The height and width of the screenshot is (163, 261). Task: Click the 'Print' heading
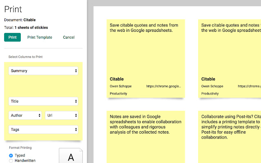[x=13, y=9]
